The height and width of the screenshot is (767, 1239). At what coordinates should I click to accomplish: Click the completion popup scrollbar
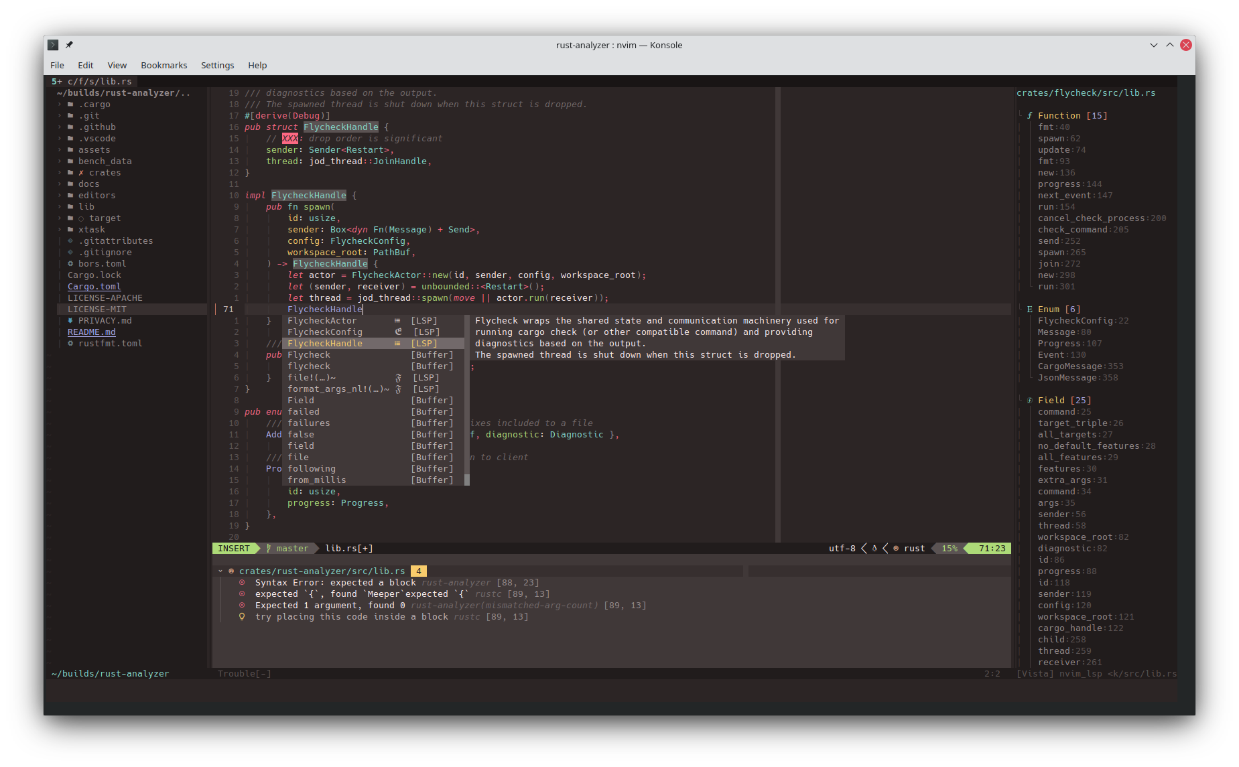tap(467, 401)
